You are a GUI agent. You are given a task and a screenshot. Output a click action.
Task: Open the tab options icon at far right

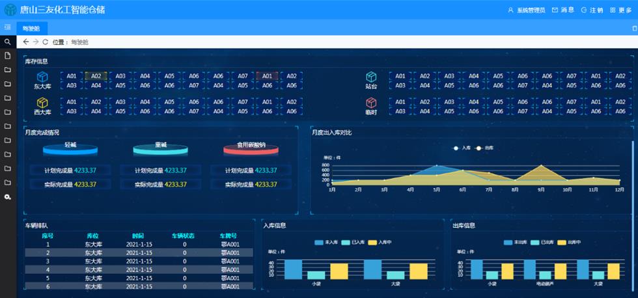point(634,28)
